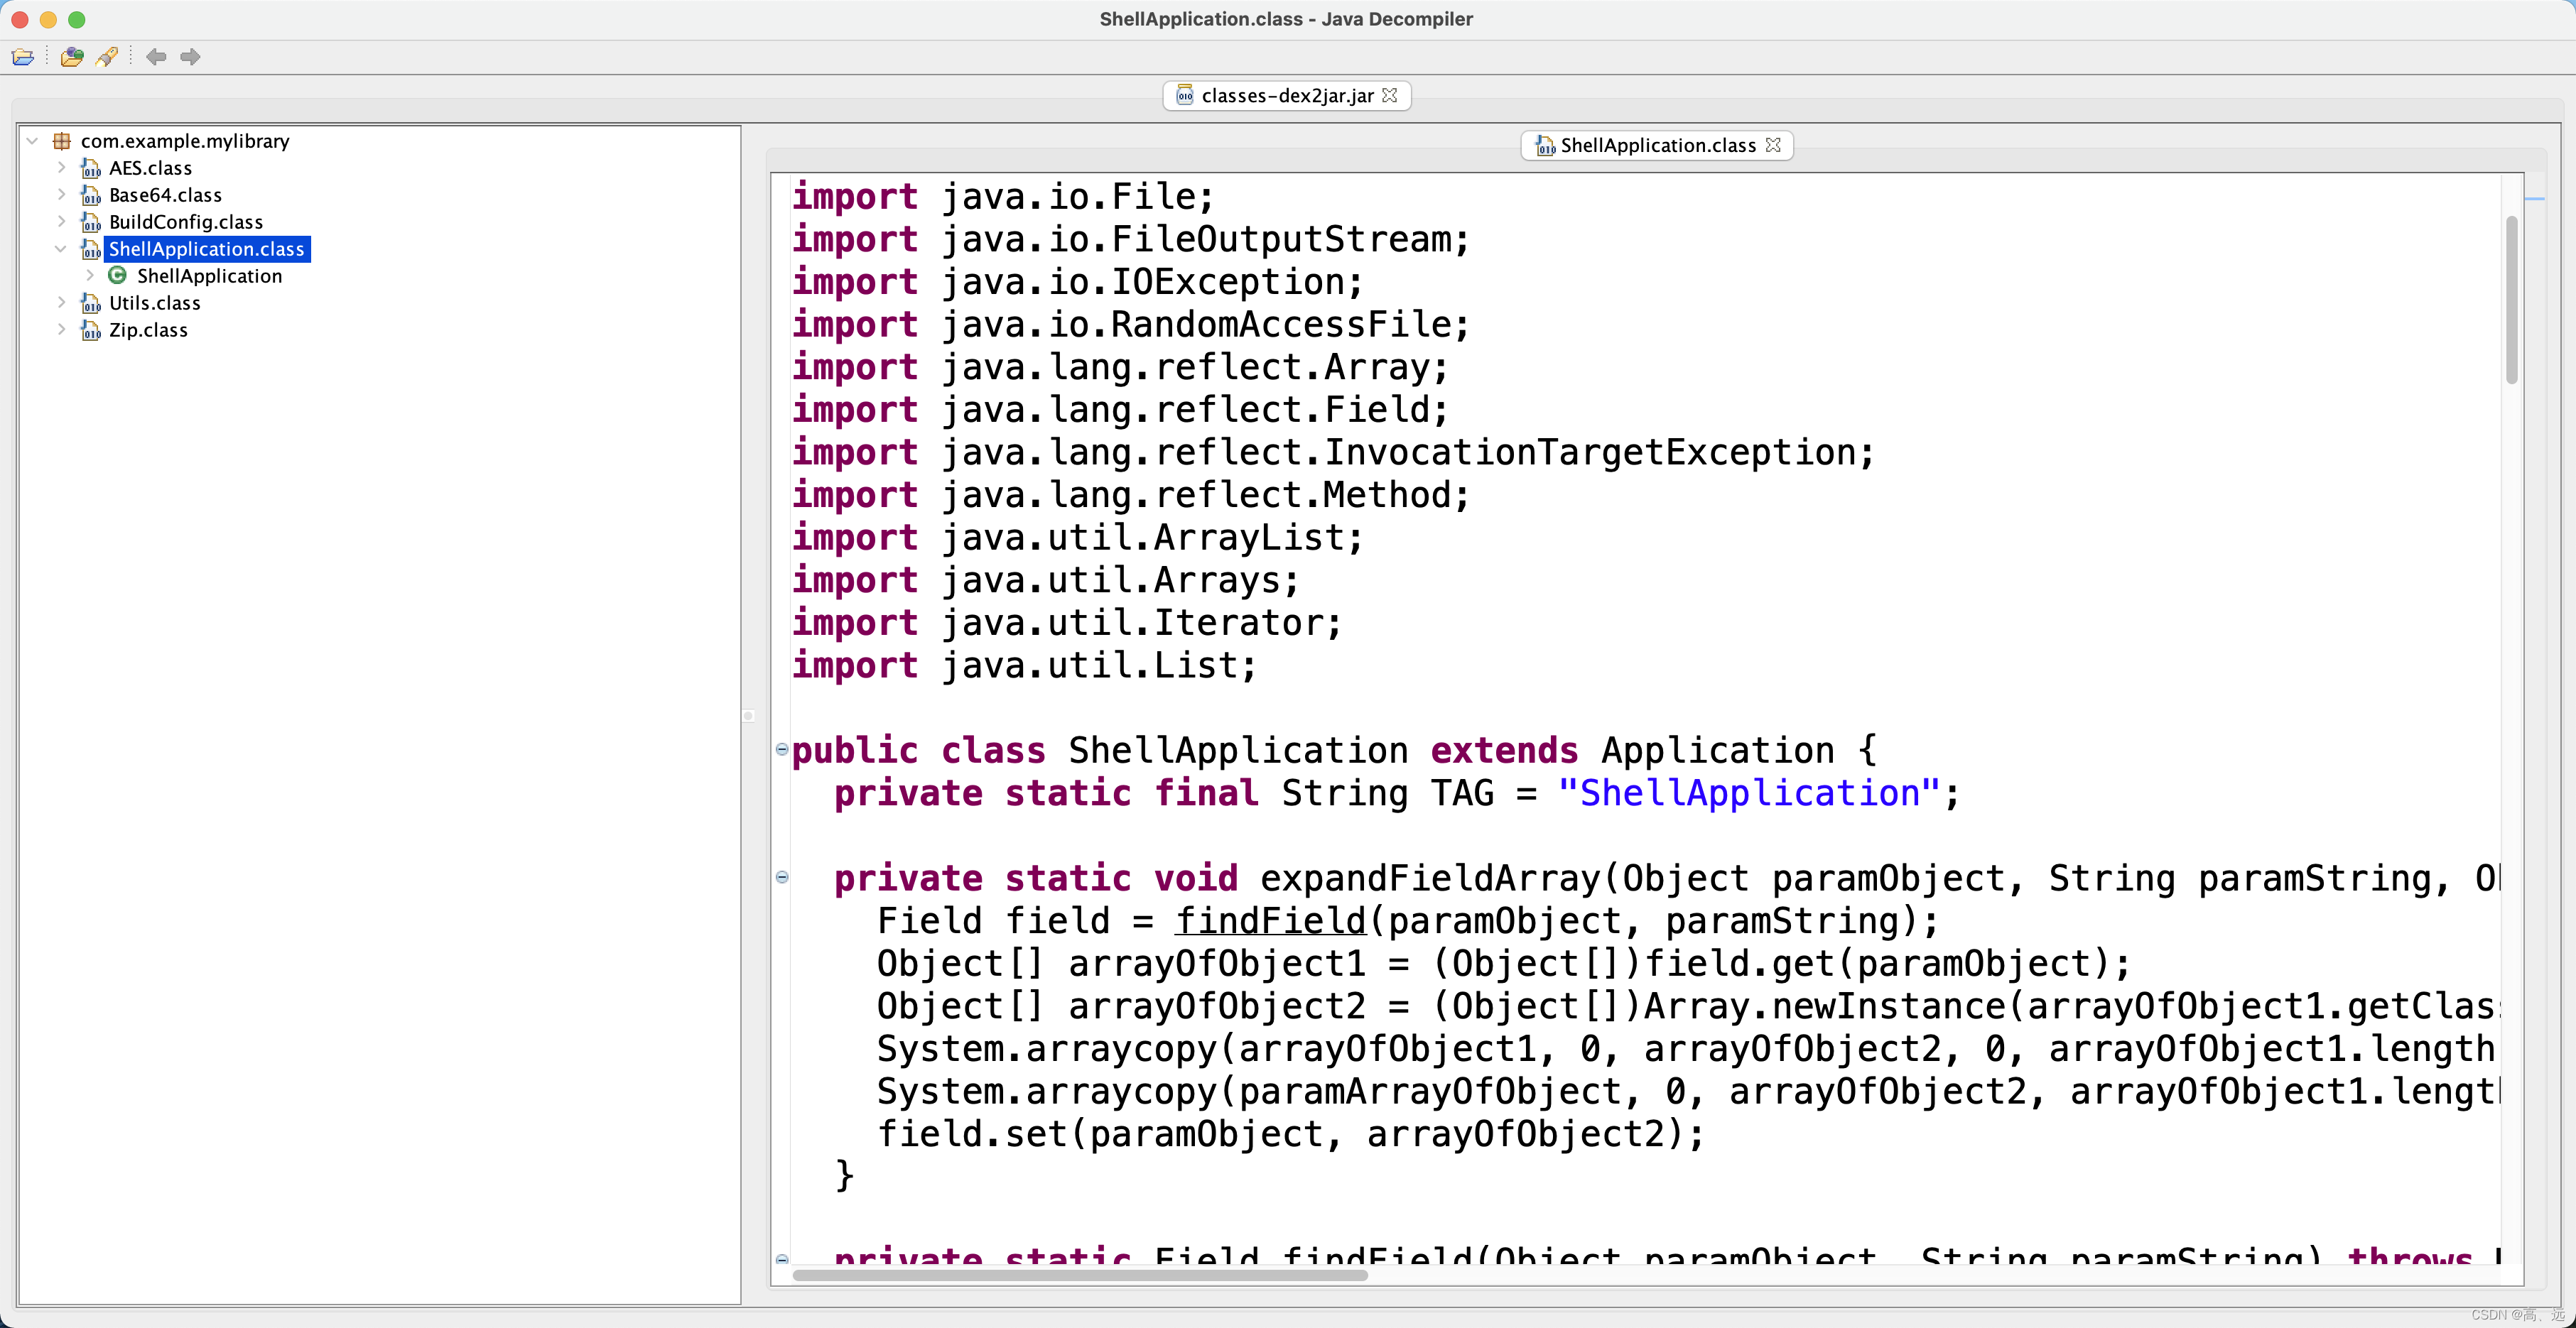The width and height of the screenshot is (2576, 1328).
Task: Fold the findField method in the gutter
Action: pyautogui.click(x=782, y=1259)
